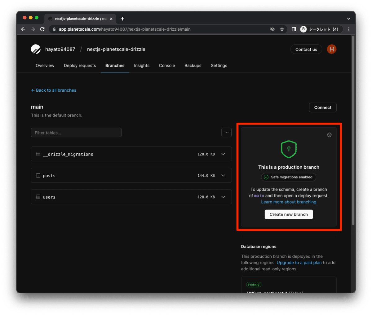Click the address bar lock icon
Screen dimensions: 372x315
(54, 29)
